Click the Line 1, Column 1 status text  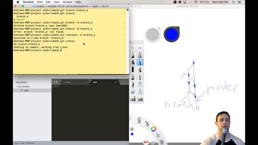point(28,143)
